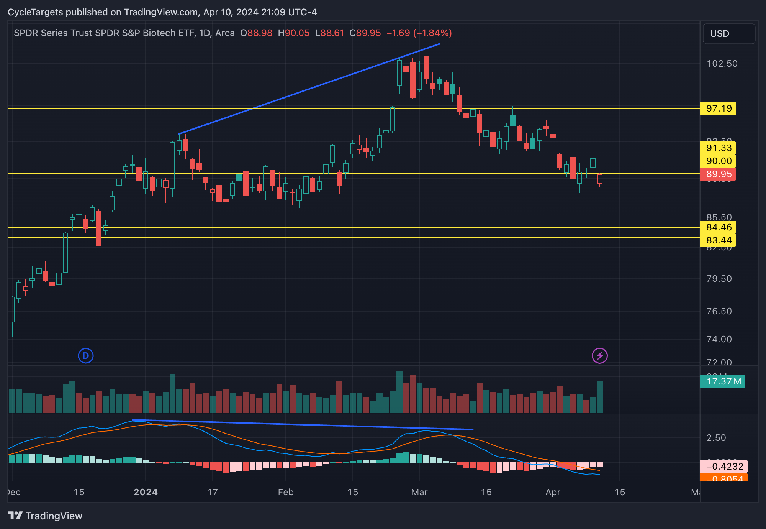Click the open value O88.98 in header
766x529 pixels.
(256, 33)
